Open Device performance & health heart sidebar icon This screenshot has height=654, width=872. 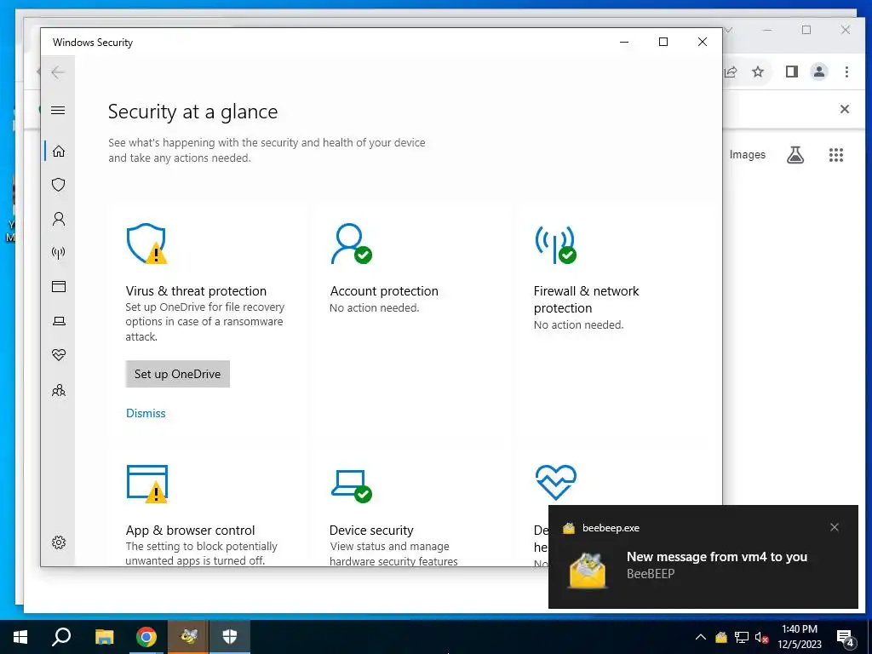click(x=59, y=355)
